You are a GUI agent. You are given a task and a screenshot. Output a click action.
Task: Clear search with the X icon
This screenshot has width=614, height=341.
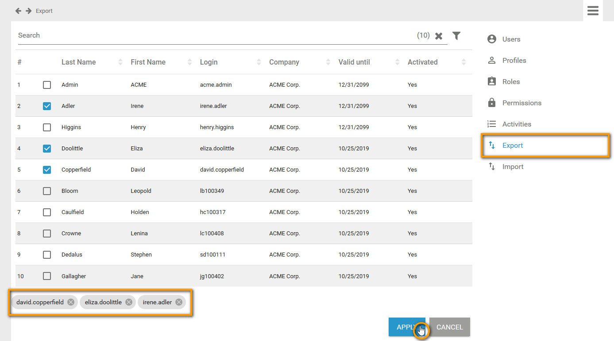click(439, 36)
